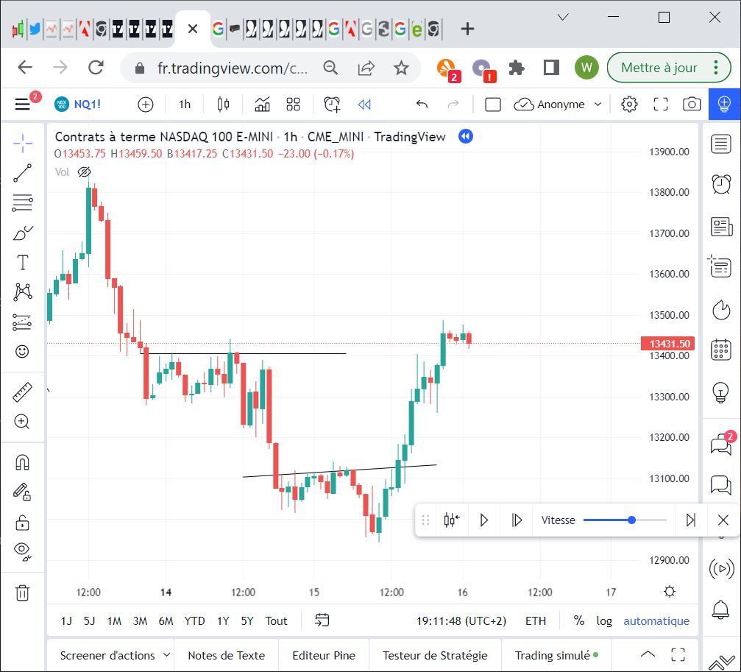Undo the last chart action
741x672 pixels.
pos(422,104)
